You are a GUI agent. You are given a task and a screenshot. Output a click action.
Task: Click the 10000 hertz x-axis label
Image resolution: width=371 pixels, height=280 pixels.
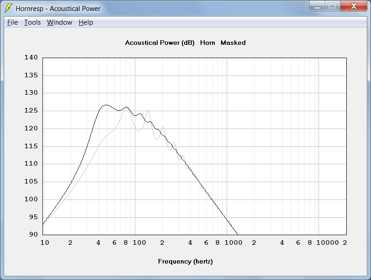tap(328, 242)
